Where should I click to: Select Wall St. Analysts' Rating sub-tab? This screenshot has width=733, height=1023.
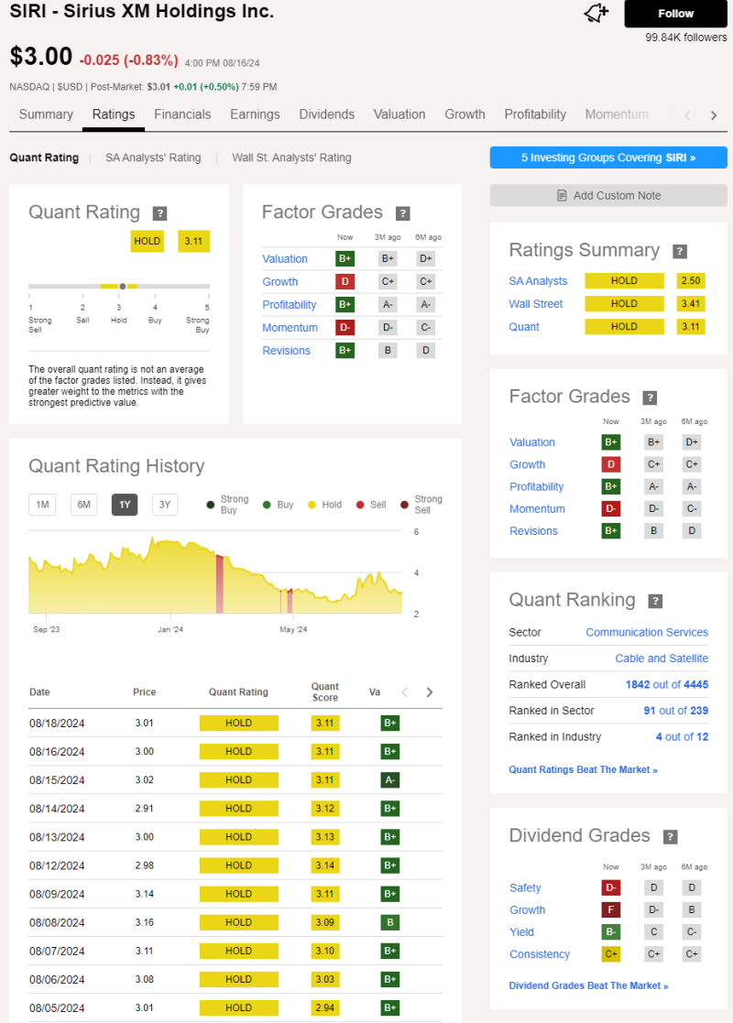pos(291,158)
